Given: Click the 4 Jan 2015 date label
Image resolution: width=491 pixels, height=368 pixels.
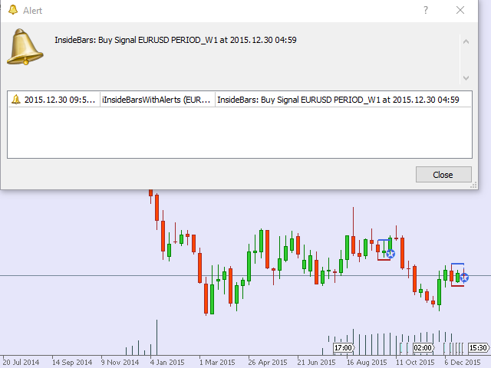Looking at the screenshot, I should tap(167, 363).
